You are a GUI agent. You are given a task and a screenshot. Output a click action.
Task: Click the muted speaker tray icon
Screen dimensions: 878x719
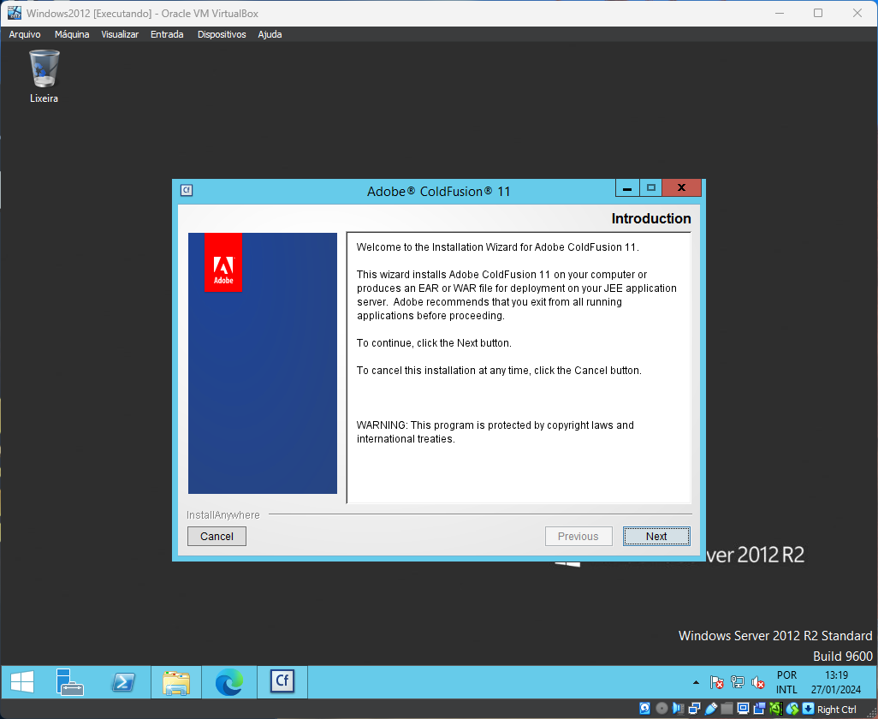click(x=757, y=682)
